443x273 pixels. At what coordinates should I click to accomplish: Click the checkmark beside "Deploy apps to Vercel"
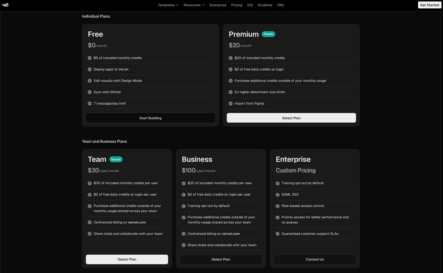pos(90,69)
